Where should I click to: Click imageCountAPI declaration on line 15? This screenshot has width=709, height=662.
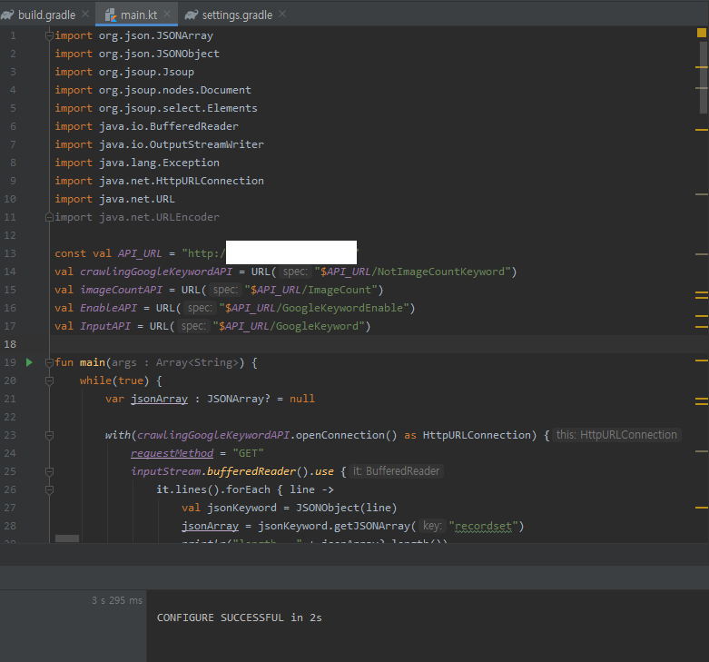pyautogui.click(x=121, y=290)
